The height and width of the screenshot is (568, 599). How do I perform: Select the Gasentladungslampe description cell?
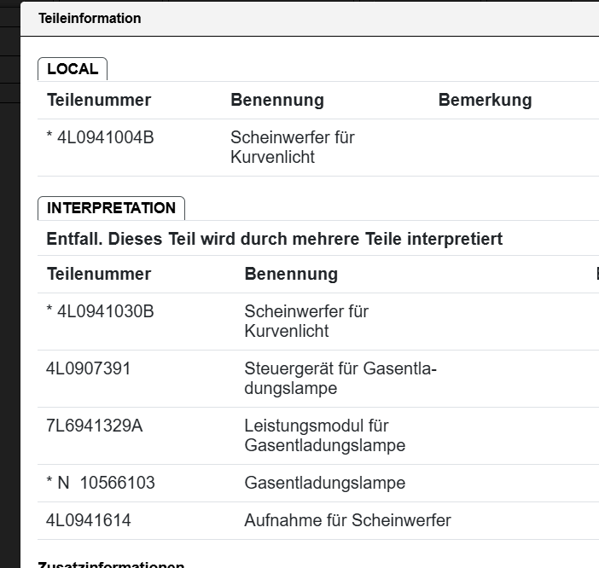(x=325, y=483)
